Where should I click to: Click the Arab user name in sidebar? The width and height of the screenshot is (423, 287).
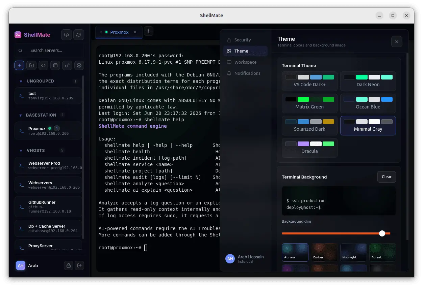(x=33, y=265)
